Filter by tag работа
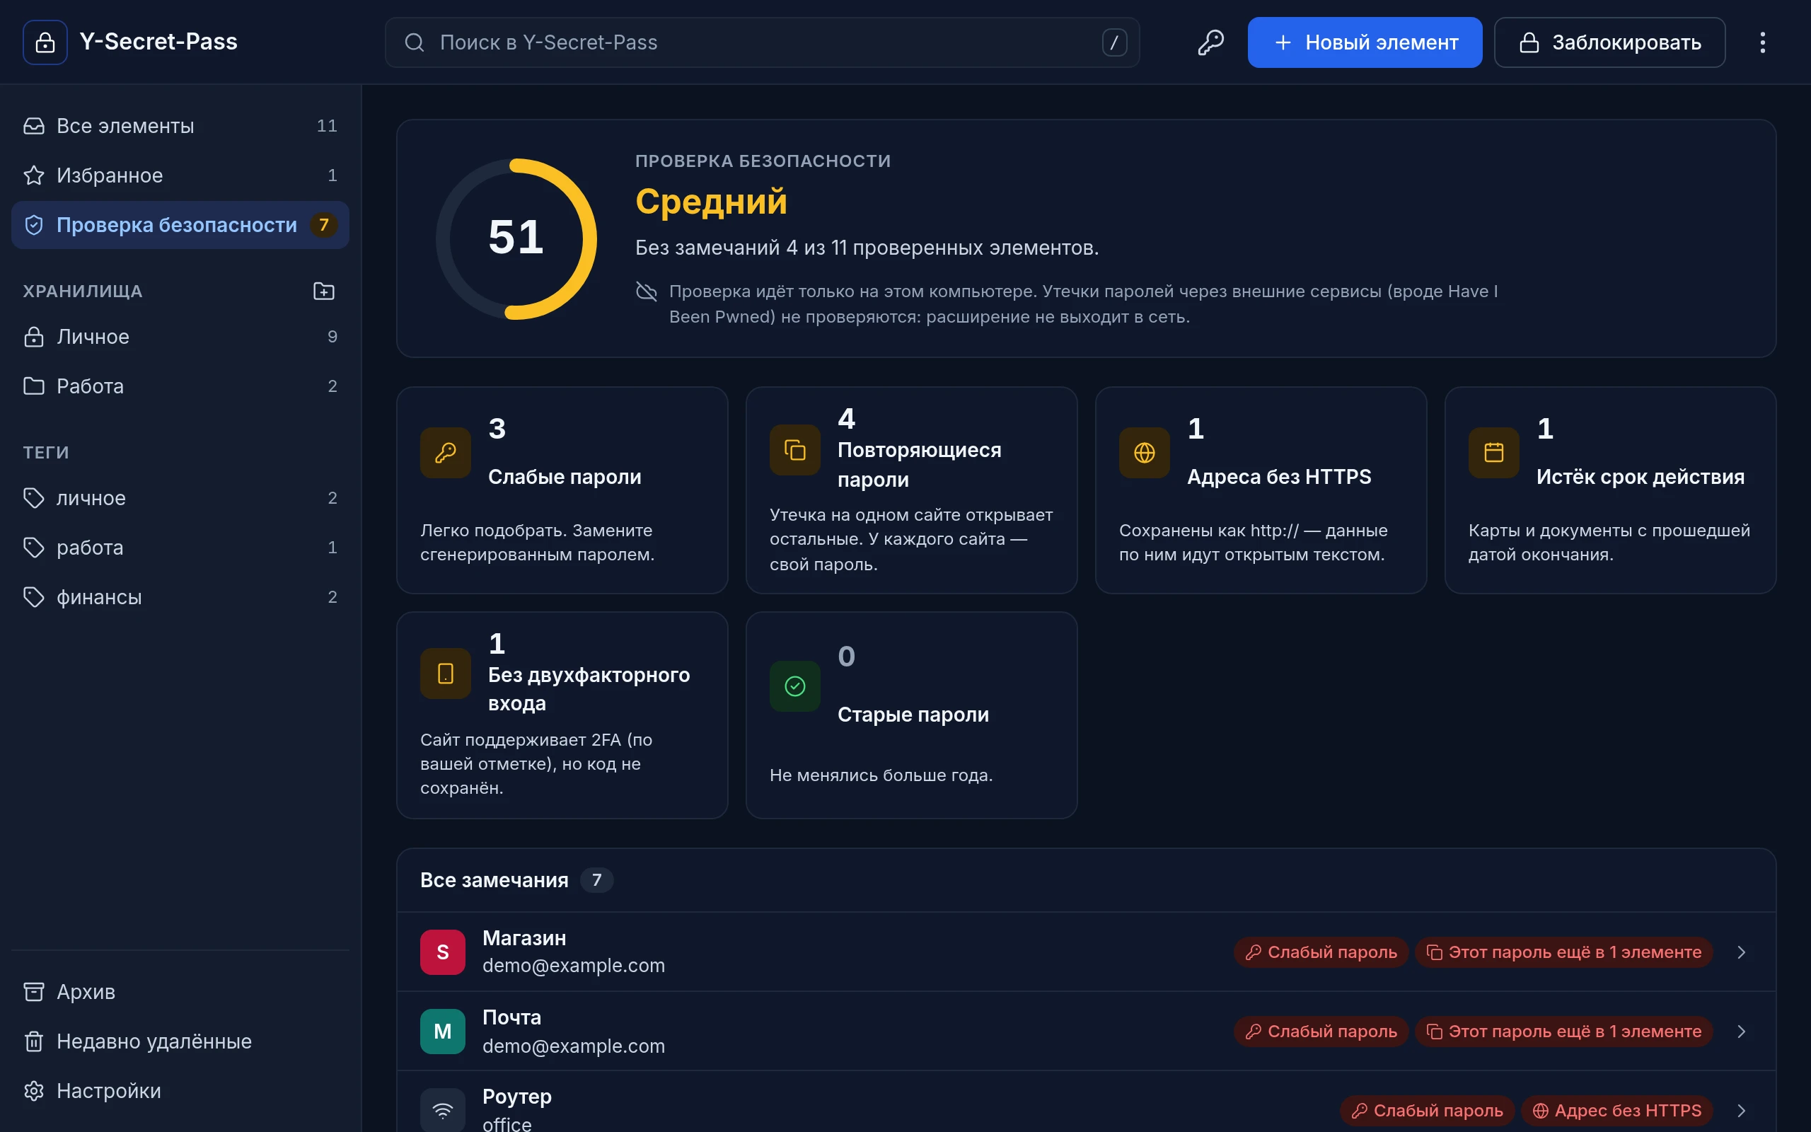Viewport: 1811px width, 1132px height. tap(180, 548)
